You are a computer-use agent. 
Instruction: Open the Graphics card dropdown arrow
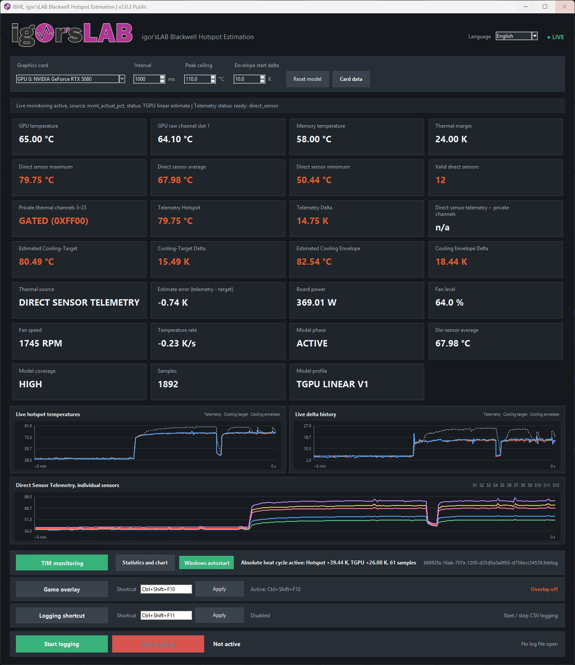click(x=122, y=79)
